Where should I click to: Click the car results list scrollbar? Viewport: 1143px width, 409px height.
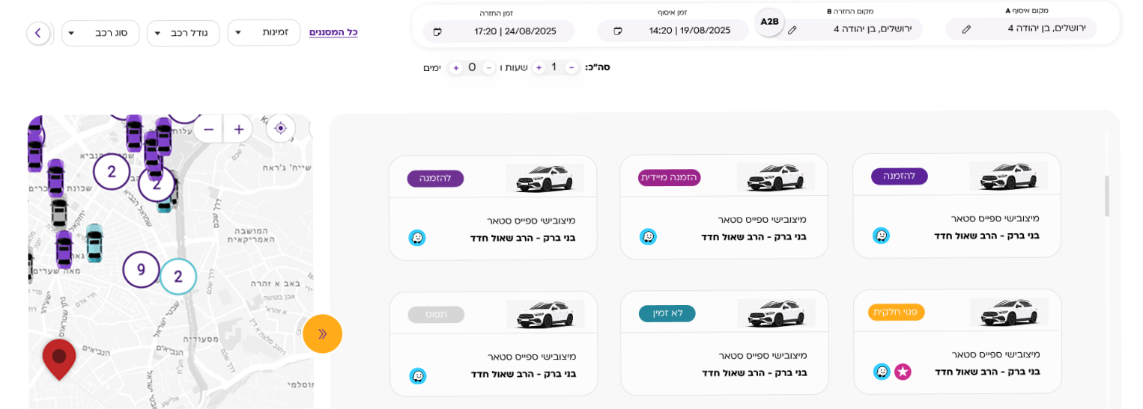pyautogui.click(x=1107, y=196)
